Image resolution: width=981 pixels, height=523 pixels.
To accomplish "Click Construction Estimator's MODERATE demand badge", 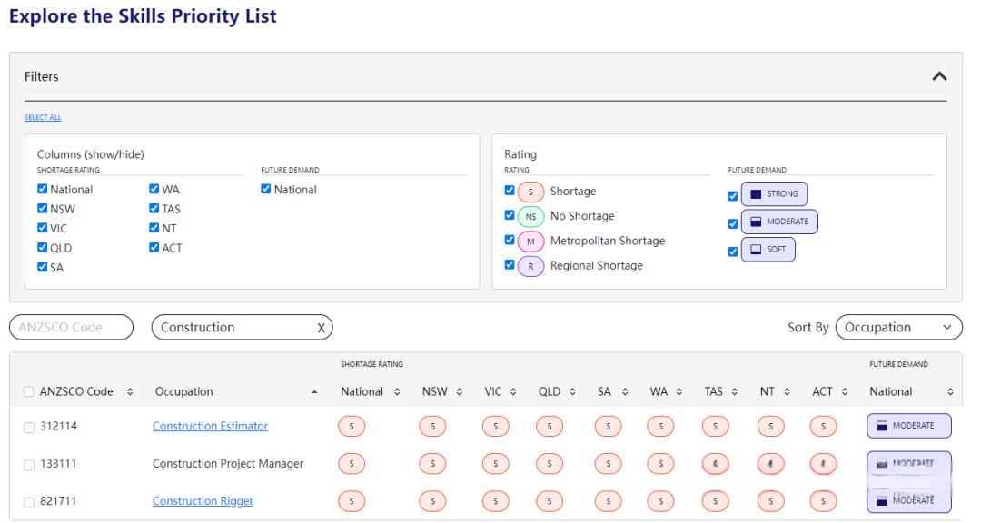I will (909, 426).
